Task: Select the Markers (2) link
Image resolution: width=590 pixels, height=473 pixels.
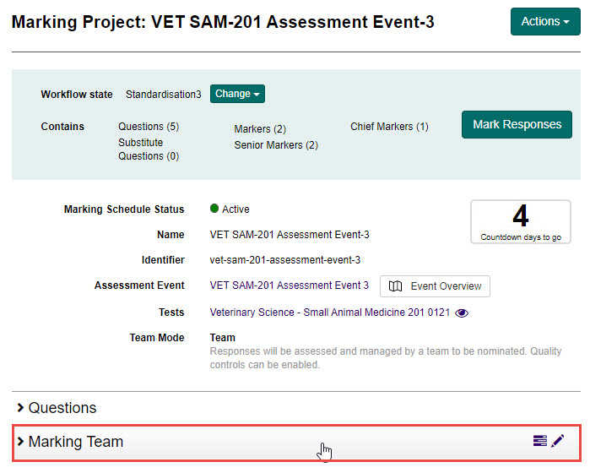Action: [x=260, y=129]
